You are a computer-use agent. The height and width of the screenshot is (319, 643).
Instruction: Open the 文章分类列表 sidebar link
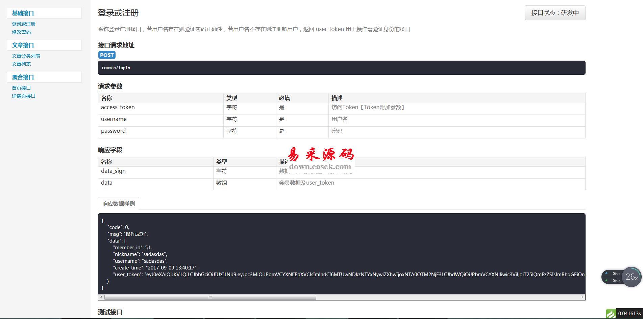point(26,56)
